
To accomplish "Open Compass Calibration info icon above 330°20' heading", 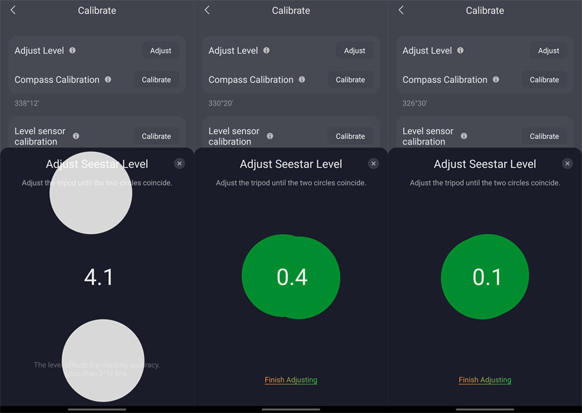I will coord(302,79).
